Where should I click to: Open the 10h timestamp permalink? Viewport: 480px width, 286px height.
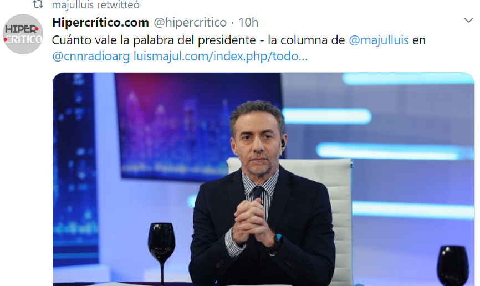pos(248,22)
